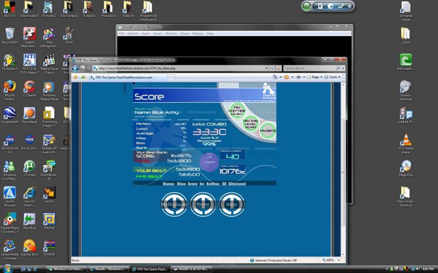Expand the IE Tools dropdown menu
This screenshot has height=273, width=438.
334,76
